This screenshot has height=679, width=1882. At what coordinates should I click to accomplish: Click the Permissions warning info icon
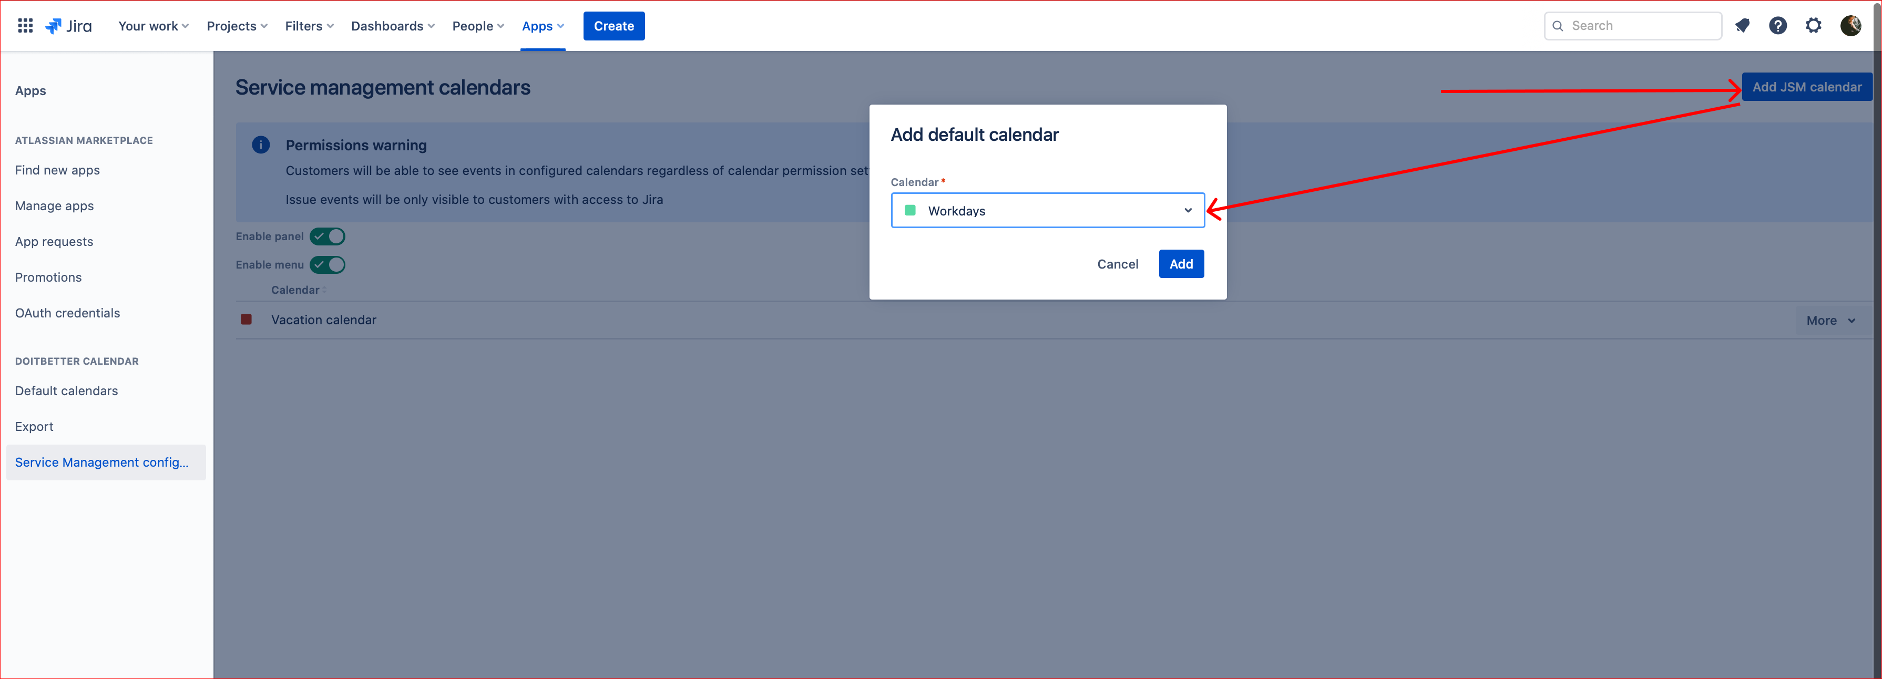click(261, 145)
